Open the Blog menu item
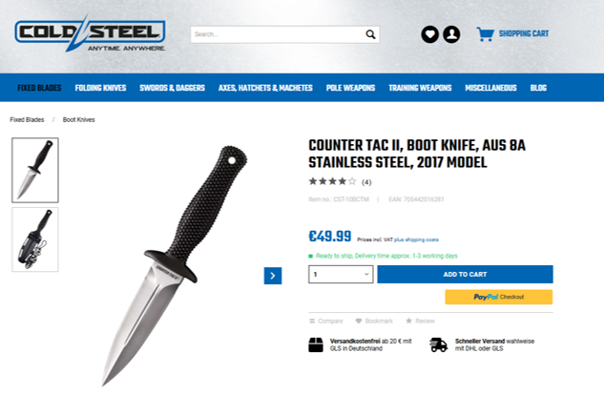 (x=538, y=88)
